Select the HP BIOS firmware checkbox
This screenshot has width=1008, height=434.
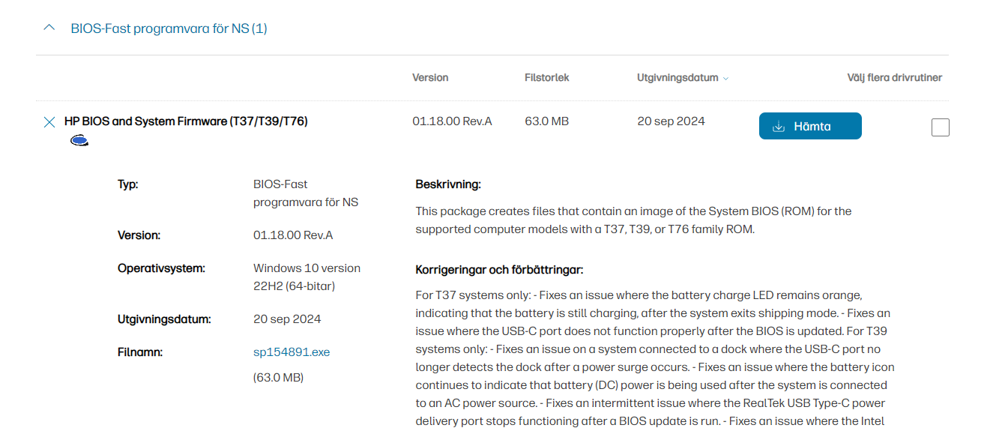point(940,127)
